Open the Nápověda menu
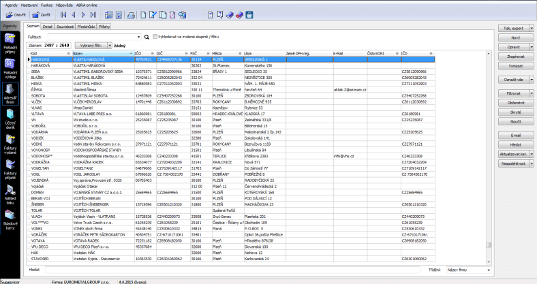The image size is (537, 284). (x=64, y=5)
